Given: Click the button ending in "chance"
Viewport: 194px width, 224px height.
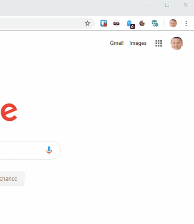Looking at the screenshot, I should pos(12,179).
